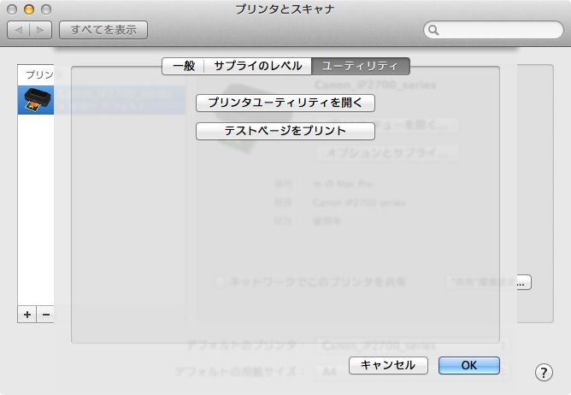Click the テストページをプリント button

tap(285, 131)
